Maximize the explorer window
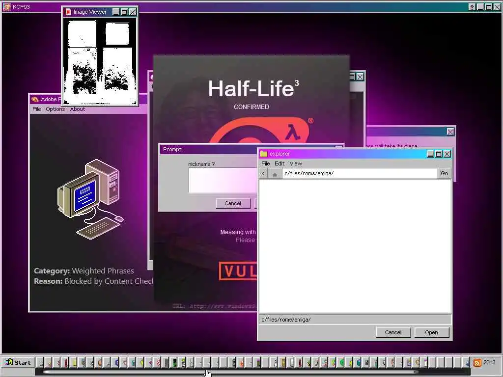The image size is (503, 377). [439, 154]
